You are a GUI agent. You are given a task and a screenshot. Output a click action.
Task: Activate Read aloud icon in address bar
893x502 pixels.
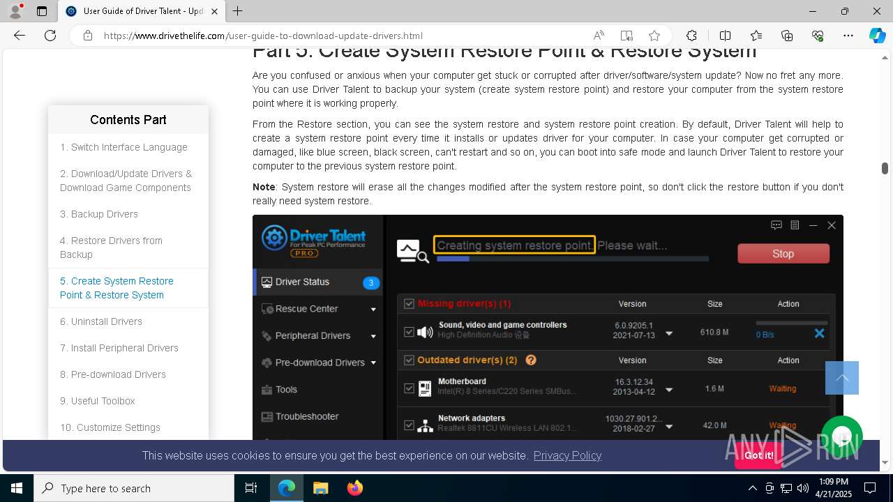click(x=599, y=36)
